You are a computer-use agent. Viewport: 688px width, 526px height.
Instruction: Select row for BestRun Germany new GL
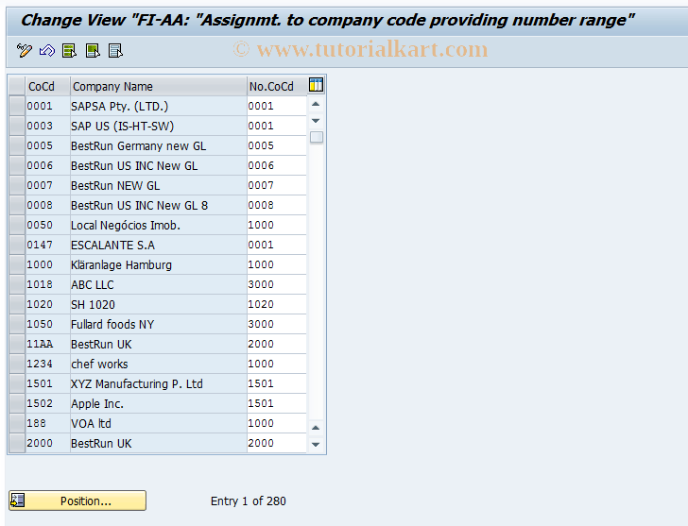(x=17, y=145)
